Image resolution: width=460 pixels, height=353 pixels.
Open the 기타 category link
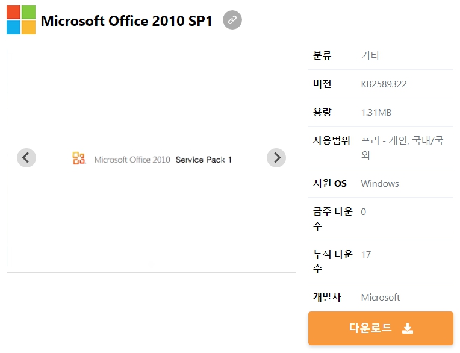click(x=370, y=55)
